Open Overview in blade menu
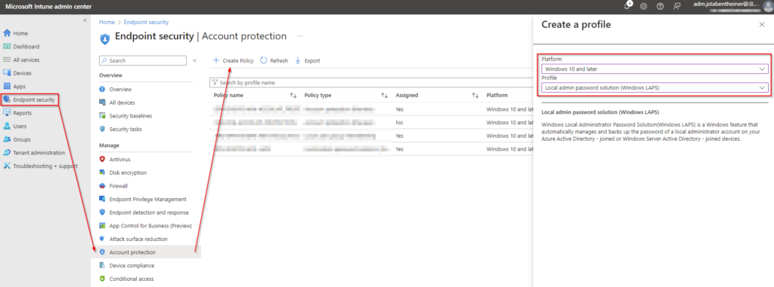 pyautogui.click(x=120, y=90)
